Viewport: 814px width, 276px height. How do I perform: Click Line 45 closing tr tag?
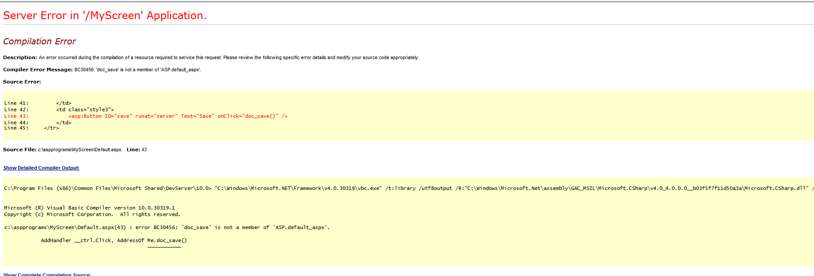point(51,128)
